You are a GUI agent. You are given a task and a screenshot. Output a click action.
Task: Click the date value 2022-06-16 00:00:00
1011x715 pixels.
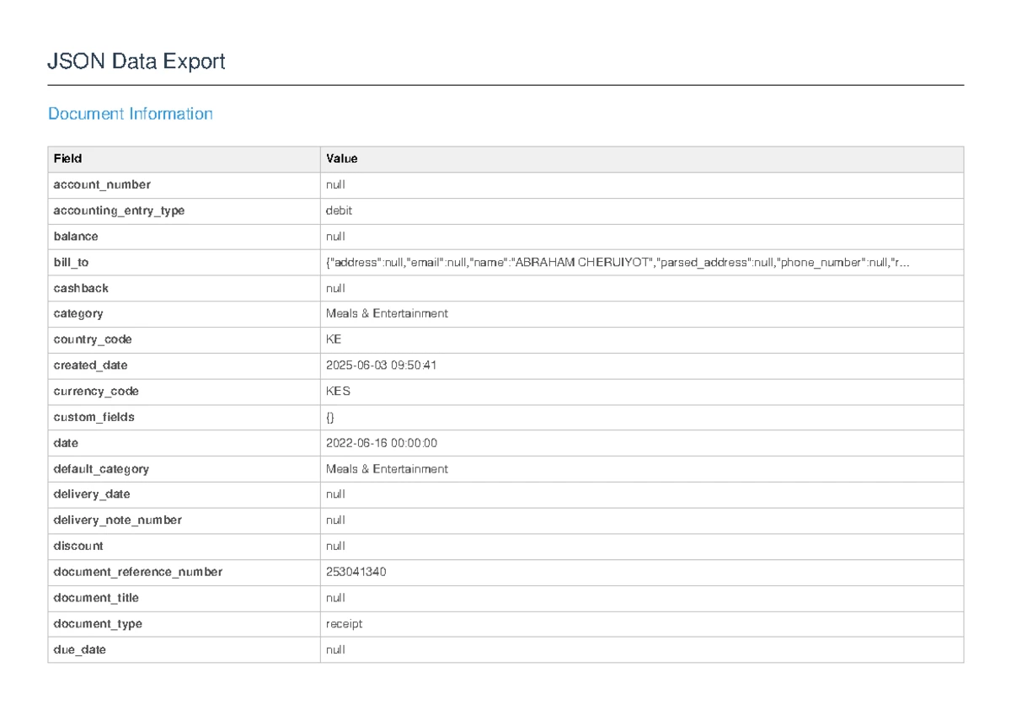coord(381,443)
